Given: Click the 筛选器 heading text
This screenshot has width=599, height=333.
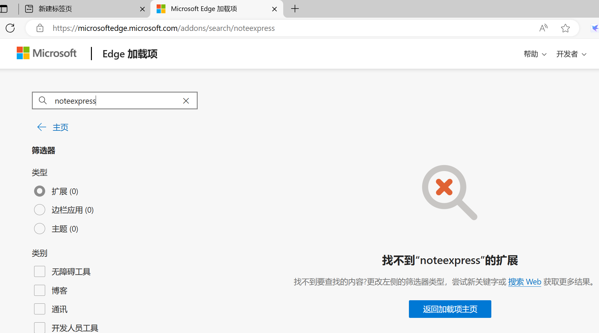Looking at the screenshot, I should point(44,151).
